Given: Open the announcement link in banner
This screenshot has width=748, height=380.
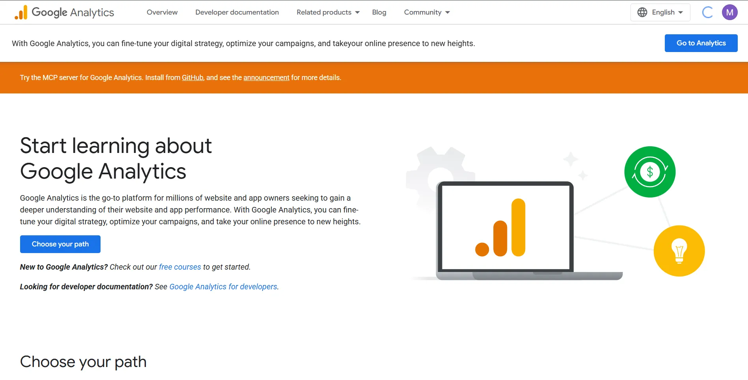Looking at the screenshot, I should (x=266, y=78).
